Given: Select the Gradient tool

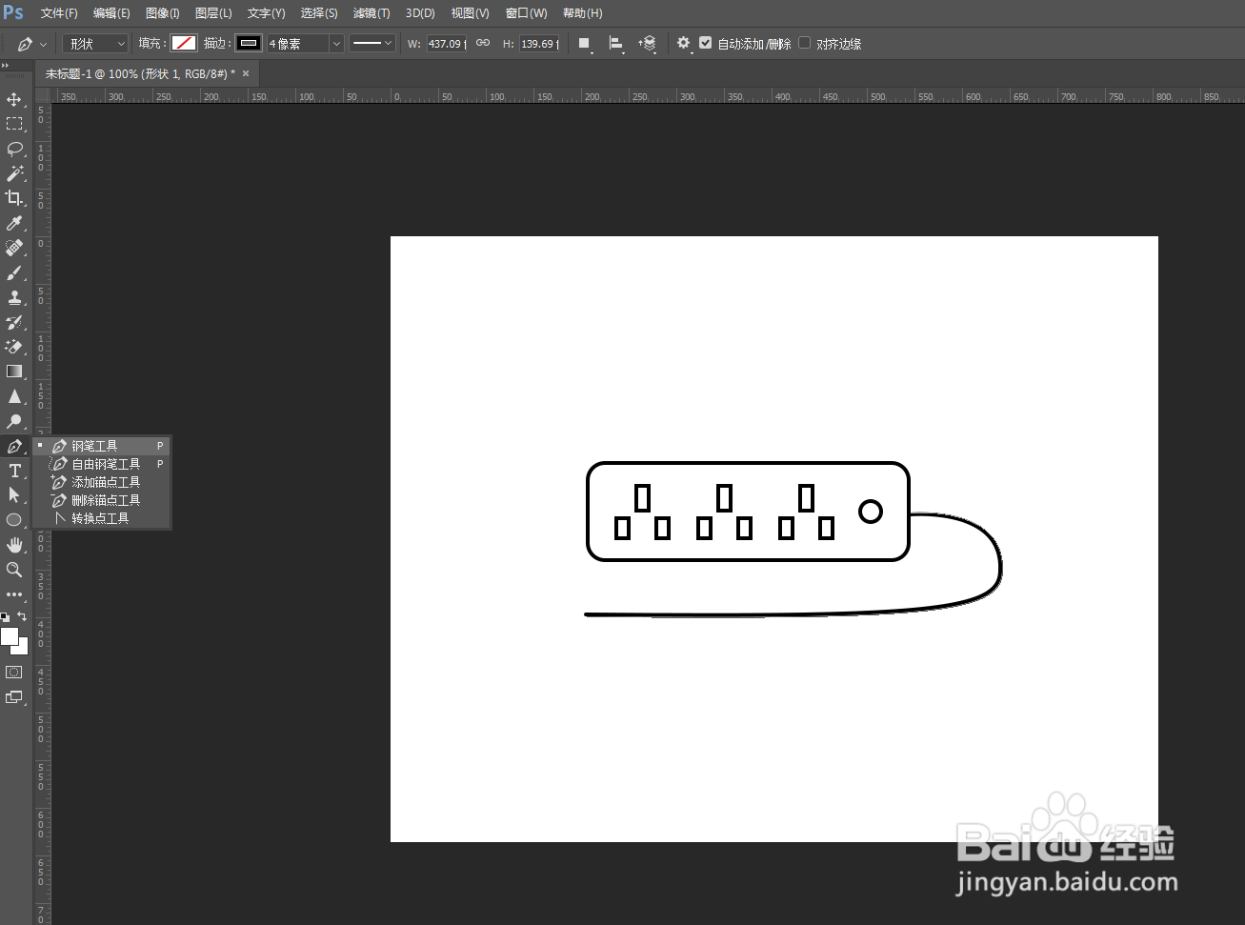Looking at the screenshot, I should click(14, 372).
